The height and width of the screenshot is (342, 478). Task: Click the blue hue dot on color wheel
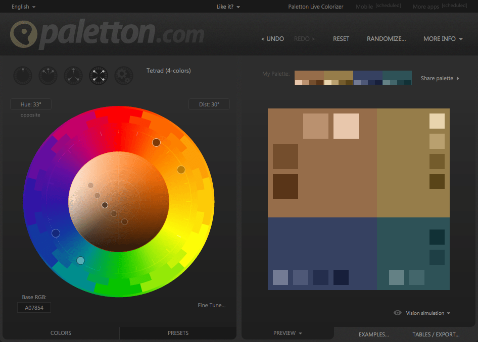pyautogui.click(x=56, y=233)
